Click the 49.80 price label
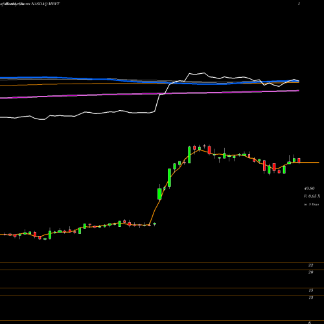The height and width of the screenshot is (324, 324). [x=309, y=189]
